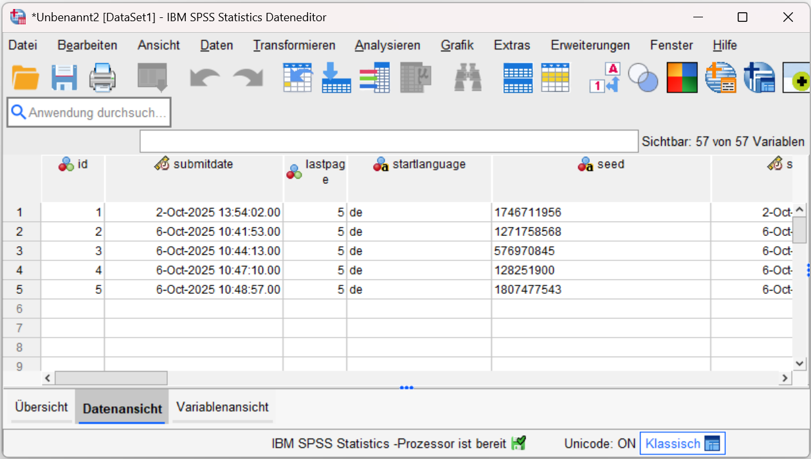Click the Split file toolbar icon
Screen dimensions: 811x459
[x=518, y=78]
